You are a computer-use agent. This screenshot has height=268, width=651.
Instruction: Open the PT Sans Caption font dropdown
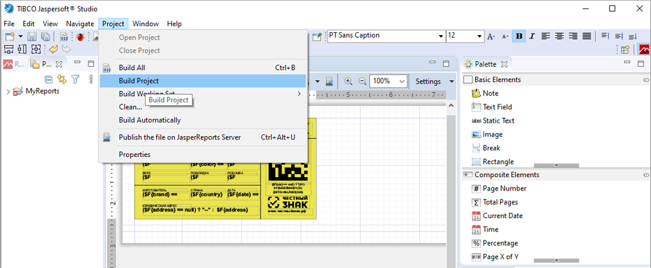[x=441, y=36]
